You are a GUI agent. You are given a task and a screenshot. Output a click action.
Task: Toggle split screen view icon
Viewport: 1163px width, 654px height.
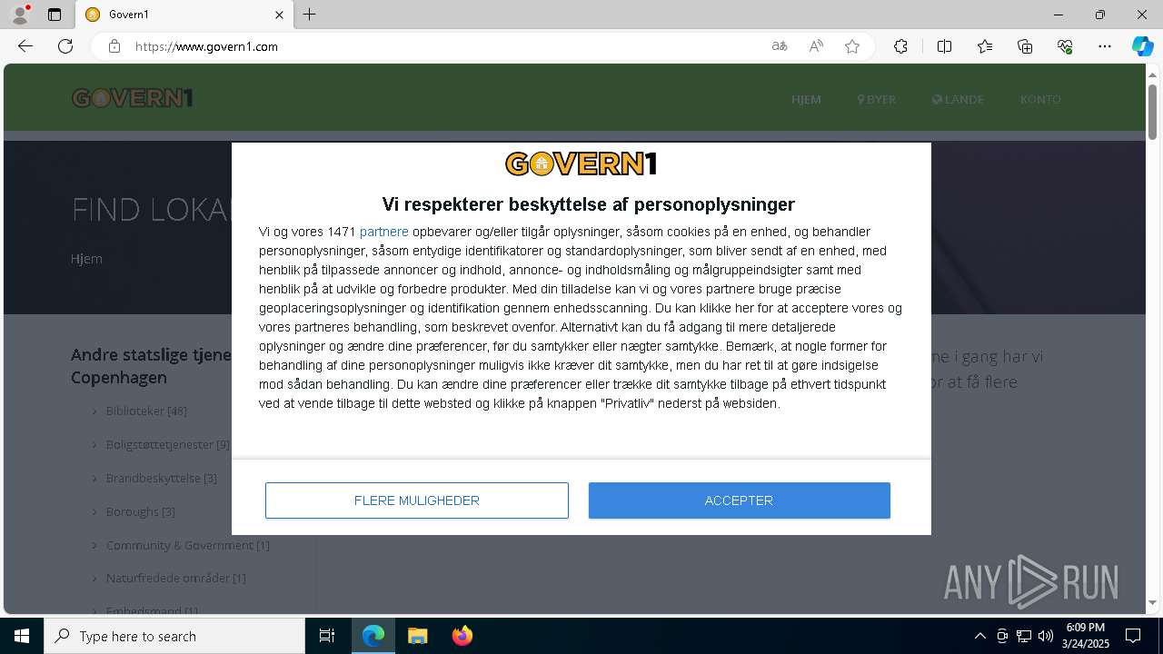pos(944,46)
